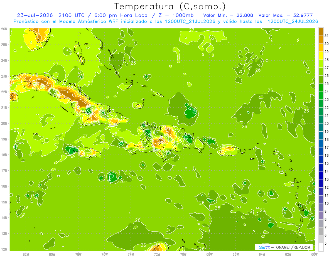
Task: Click the colorbar label '29'
Action: point(327,52)
